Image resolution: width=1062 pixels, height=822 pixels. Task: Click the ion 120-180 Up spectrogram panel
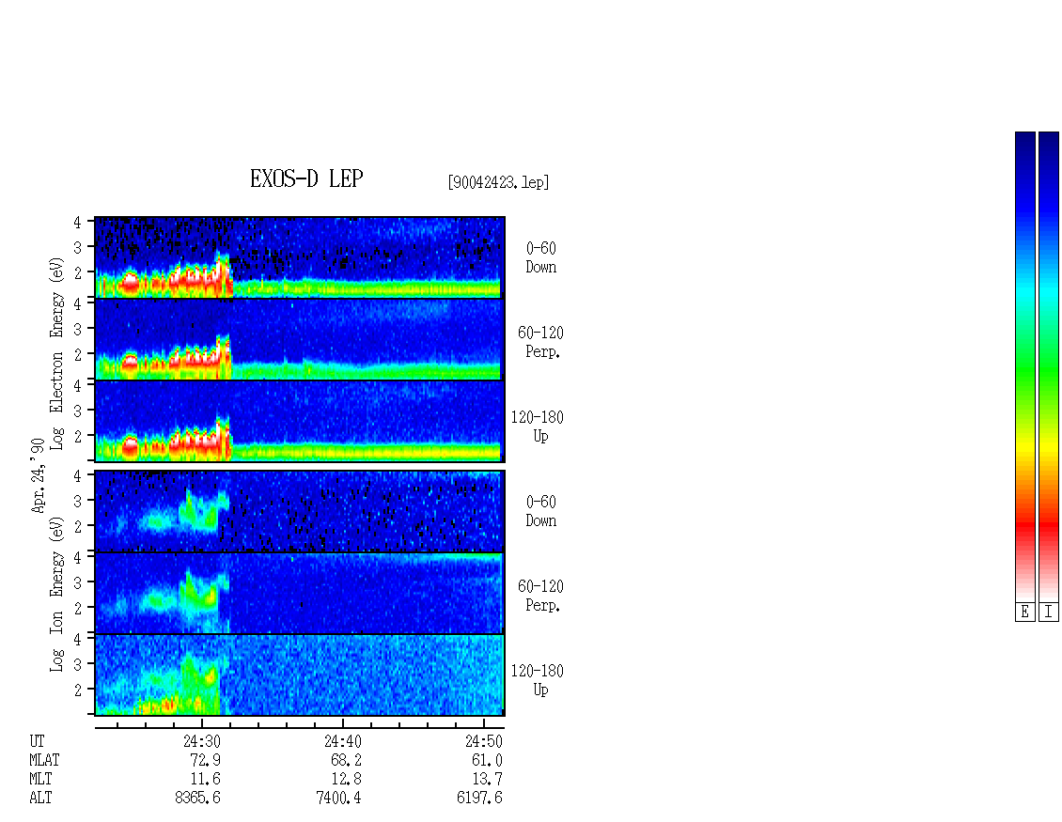(x=300, y=675)
